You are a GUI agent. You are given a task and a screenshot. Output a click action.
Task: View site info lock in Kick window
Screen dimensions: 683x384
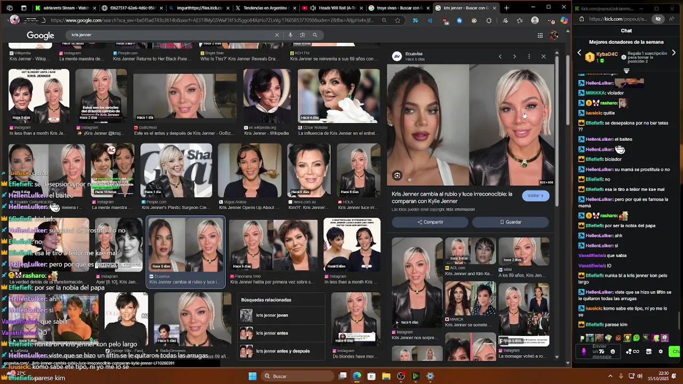pyautogui.click(x=583, y=19)
